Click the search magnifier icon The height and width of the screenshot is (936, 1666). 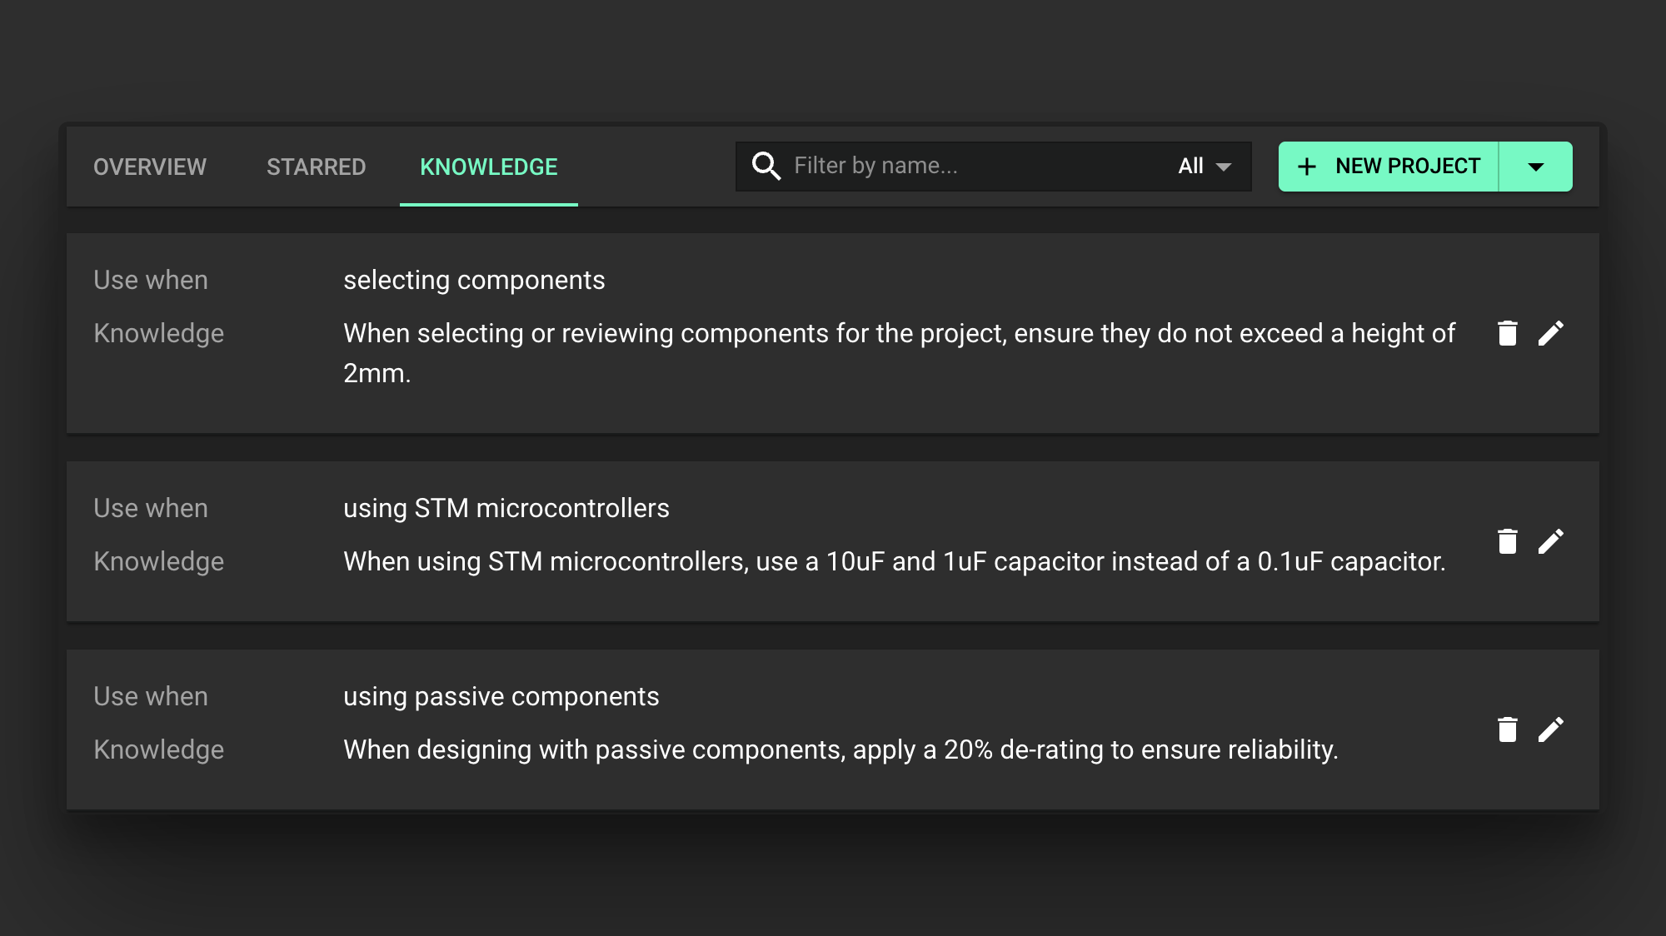point(766,166)
